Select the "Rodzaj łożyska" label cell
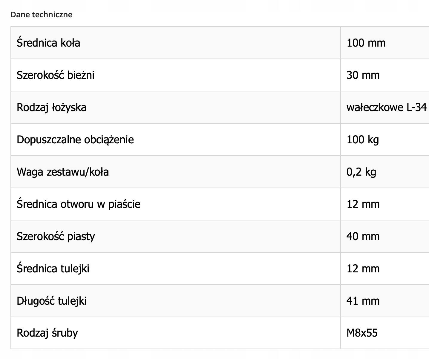This screenshot has width=429, height=359. point(51,107)
